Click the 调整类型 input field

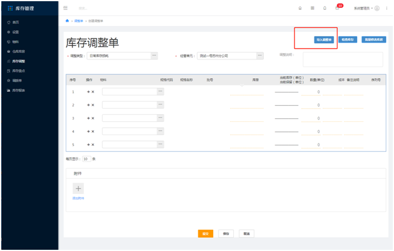(119, 56)
